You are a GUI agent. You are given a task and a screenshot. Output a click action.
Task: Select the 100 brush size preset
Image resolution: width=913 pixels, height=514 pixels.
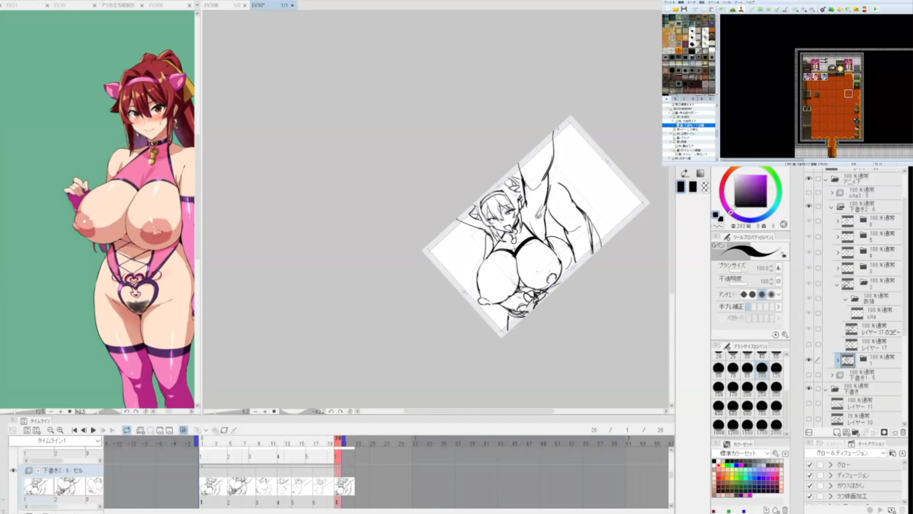click(x=761, y=368)
